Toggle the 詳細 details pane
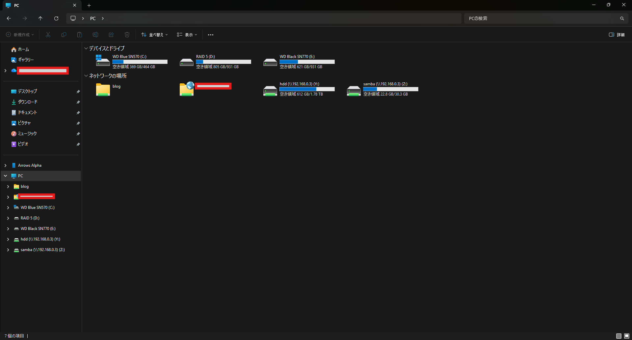 coord(617,35)
